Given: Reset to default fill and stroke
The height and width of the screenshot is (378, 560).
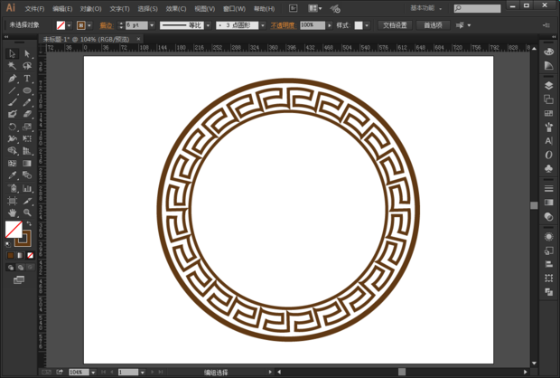Looking at the screenshot, I should tap(10, 244).
